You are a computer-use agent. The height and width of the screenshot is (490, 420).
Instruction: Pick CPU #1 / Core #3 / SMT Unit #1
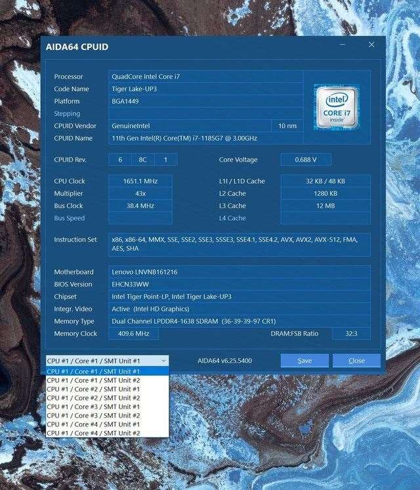click(108, 407)
